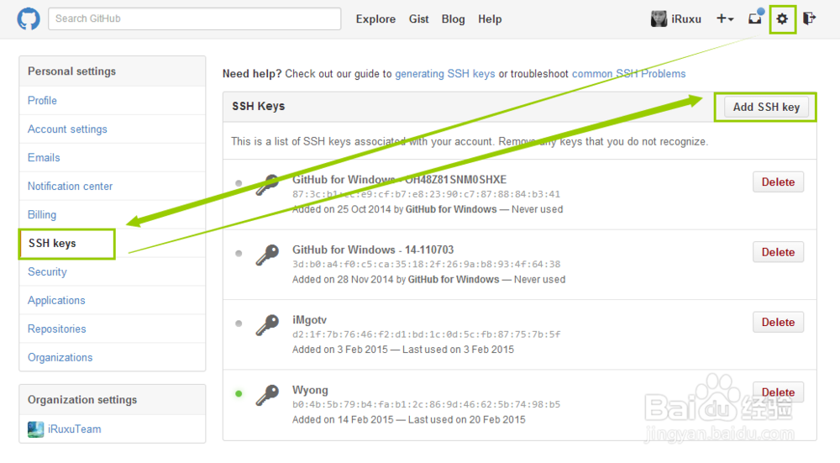
Task: Open Help in top navigation
Action: [490, 19]
